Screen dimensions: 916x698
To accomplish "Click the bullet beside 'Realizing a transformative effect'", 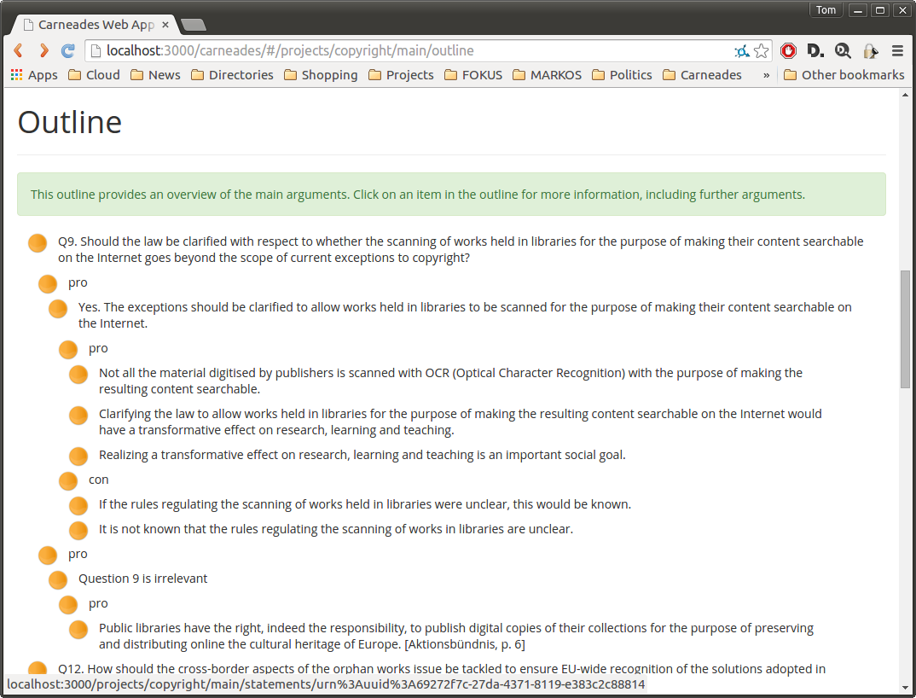I will (78, 456).
